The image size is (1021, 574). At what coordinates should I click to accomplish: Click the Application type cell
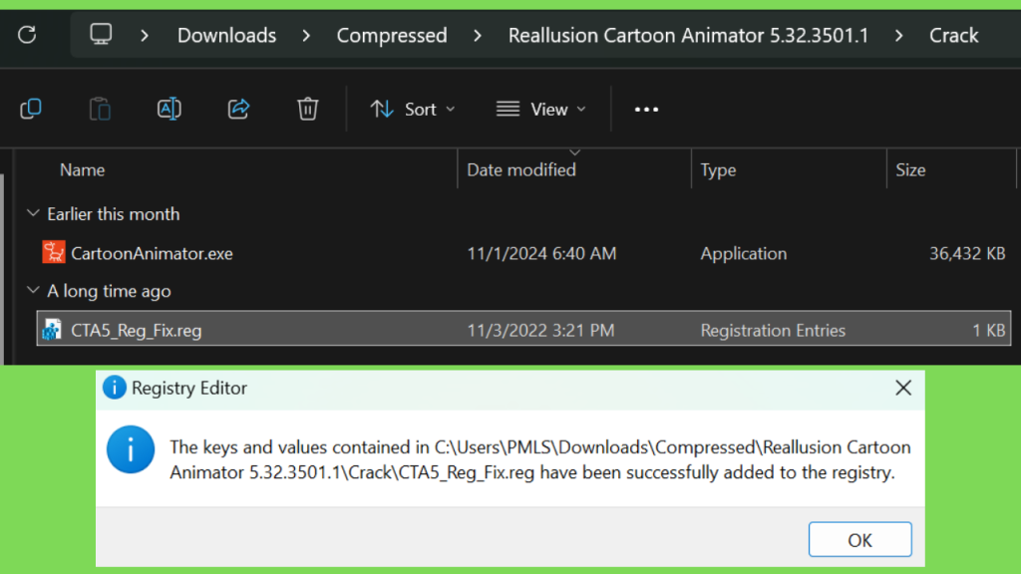[743, 253]
